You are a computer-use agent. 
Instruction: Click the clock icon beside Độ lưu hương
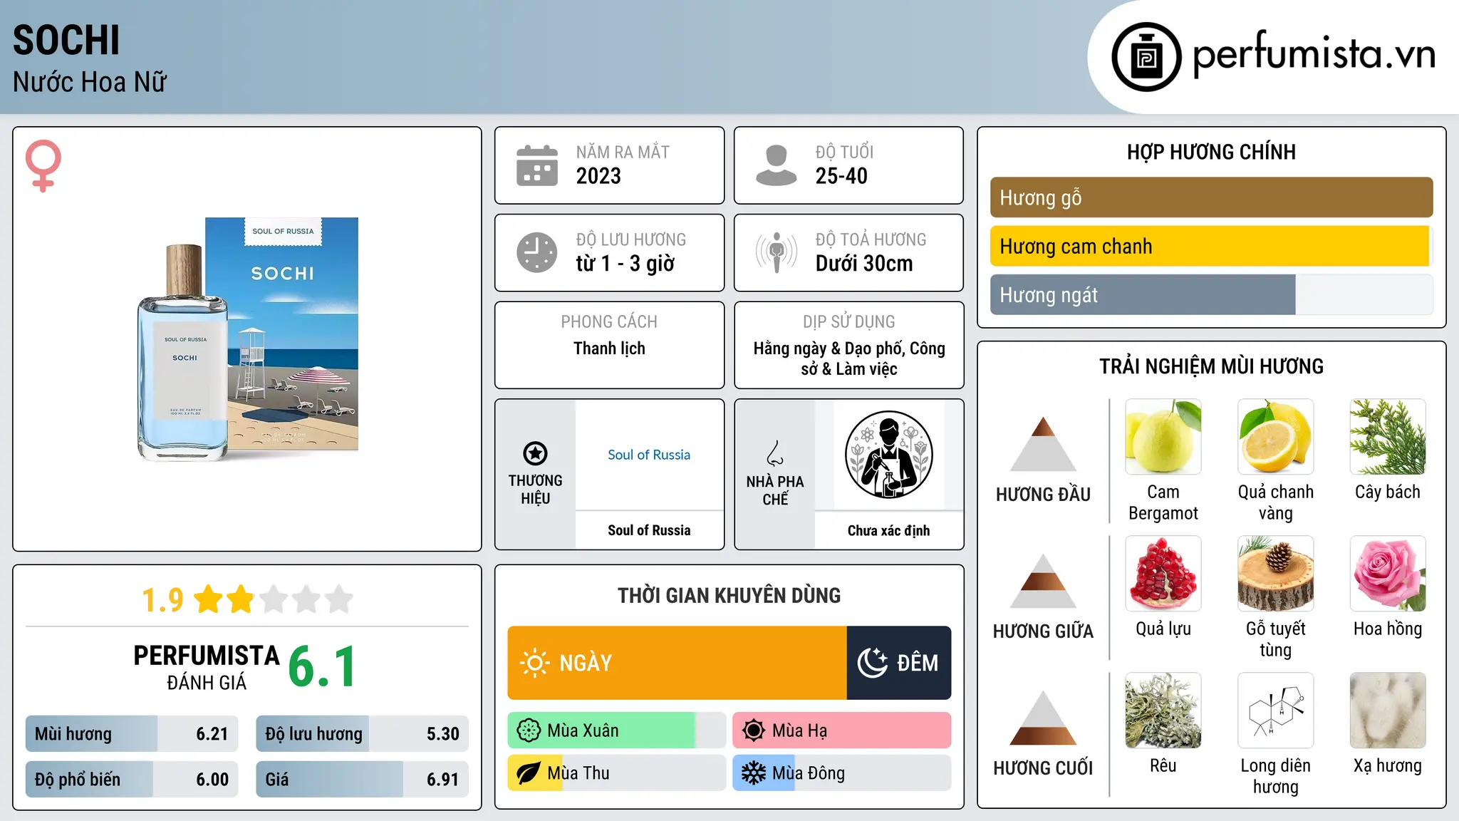point(537,252)
